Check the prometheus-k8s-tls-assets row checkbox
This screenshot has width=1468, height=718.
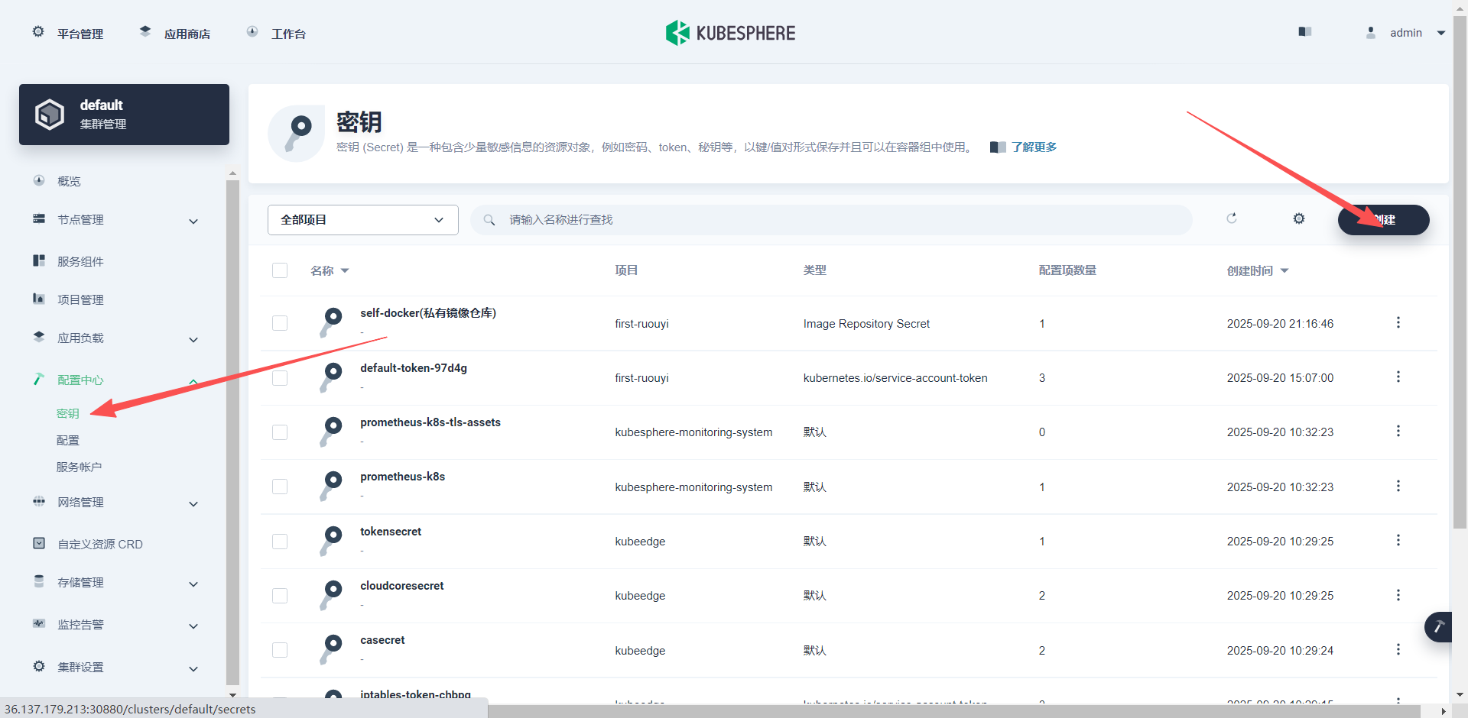pos(280,432)
